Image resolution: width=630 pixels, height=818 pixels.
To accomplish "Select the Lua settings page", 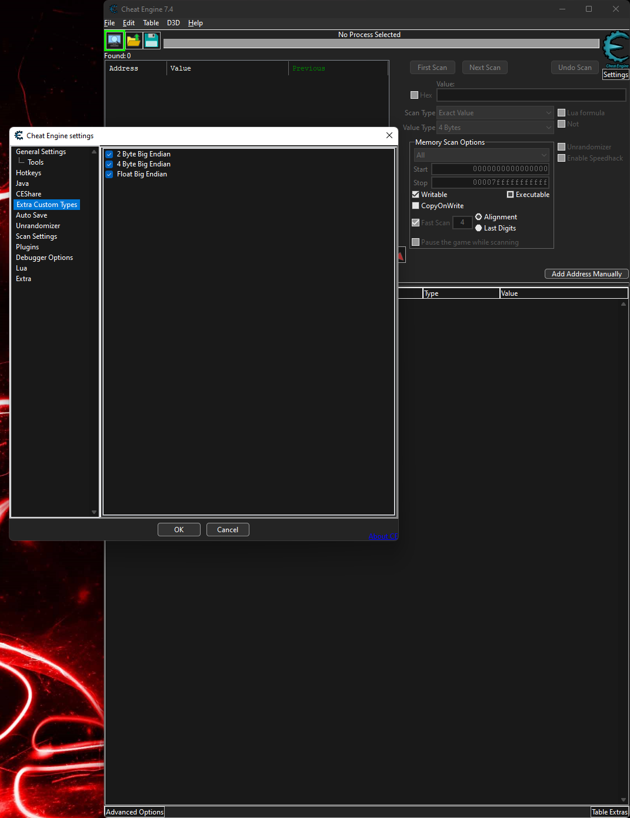I will click(21, 268).
